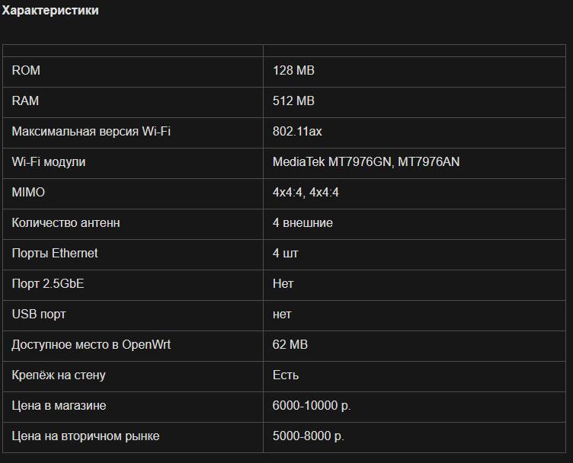Click the 512 MB value
The width and height of the screenshot is (573, 463).
click(x=293, y=101)
